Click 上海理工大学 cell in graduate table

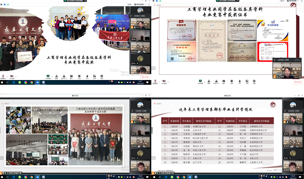[x=256, y=162]
